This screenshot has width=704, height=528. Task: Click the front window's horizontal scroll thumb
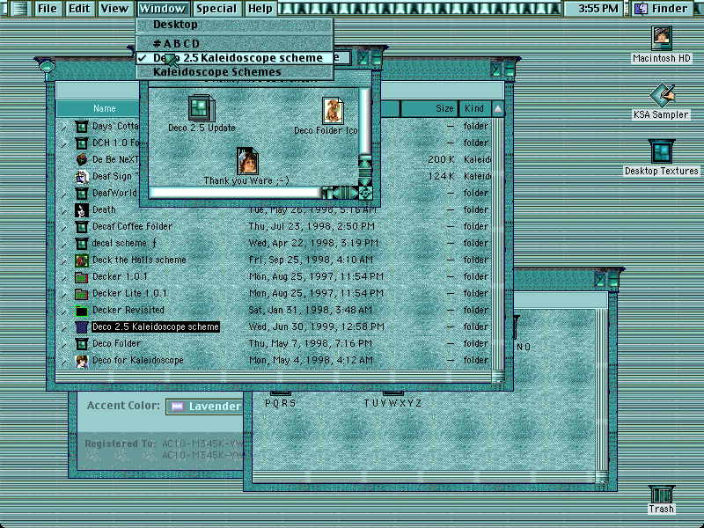(235, 193)
